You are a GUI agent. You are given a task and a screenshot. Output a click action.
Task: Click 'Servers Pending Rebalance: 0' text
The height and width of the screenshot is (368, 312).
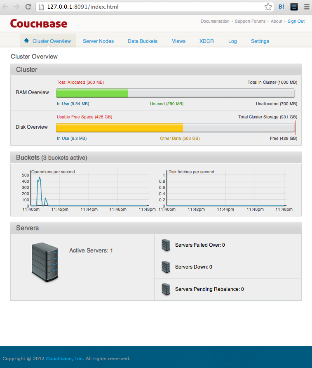click(x=209, y=289)
